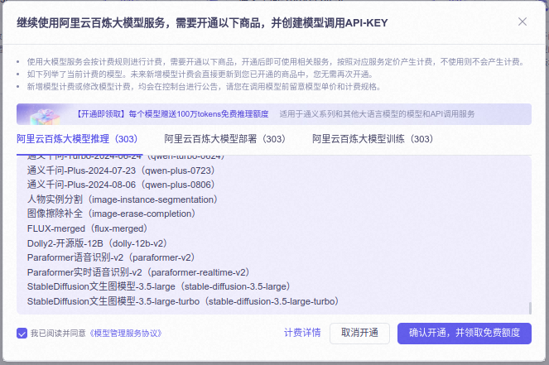Click the model list vertical scrollbar
Image resolution: width=549 pixels, height=365 pixels.
click(530, 308)
